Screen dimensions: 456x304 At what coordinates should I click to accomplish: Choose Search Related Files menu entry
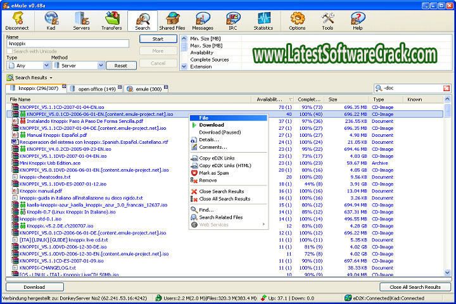(x=228, y=217)
